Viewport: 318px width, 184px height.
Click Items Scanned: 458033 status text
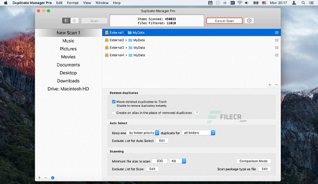157,19
